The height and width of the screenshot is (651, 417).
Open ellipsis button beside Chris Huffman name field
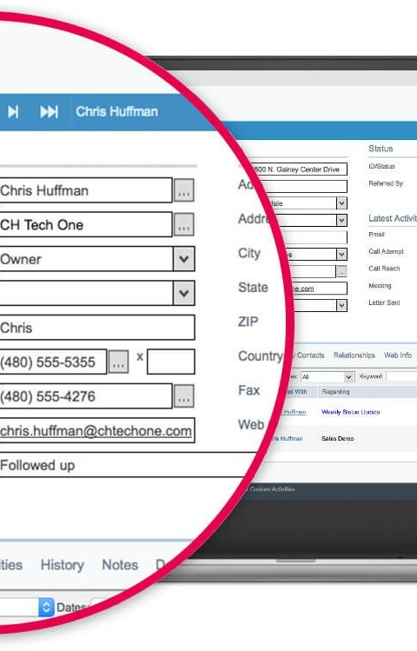(x=184, y=190)
